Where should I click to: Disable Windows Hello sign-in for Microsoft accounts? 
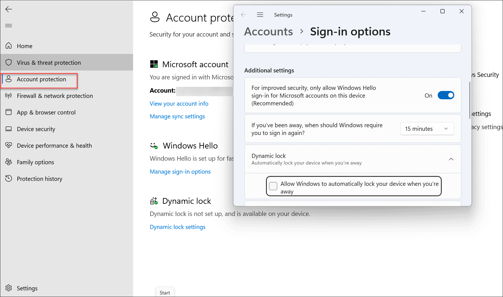pyautogui.click(x=446, y=95)
